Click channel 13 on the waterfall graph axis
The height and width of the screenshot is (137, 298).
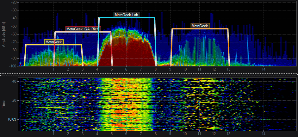228,134
